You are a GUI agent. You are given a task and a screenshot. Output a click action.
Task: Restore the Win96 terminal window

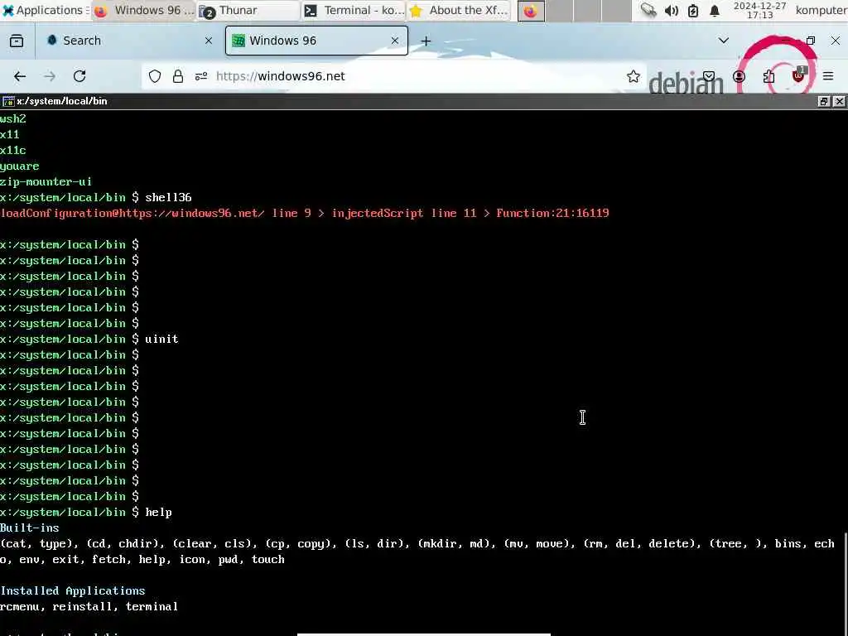tap(824, 101)
